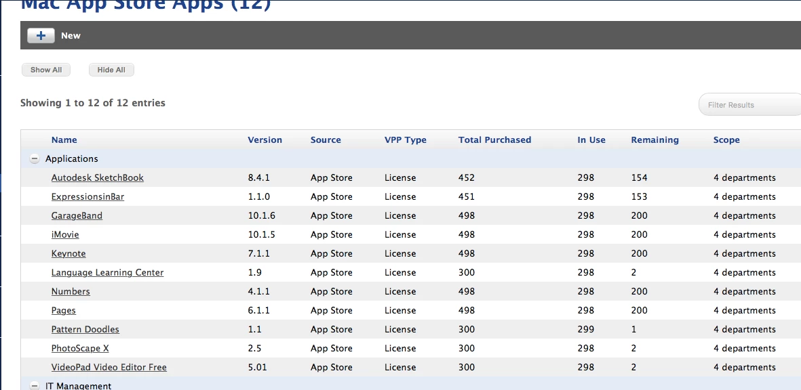
Task: Sort by Remaining column header
Action: point(655,139)
